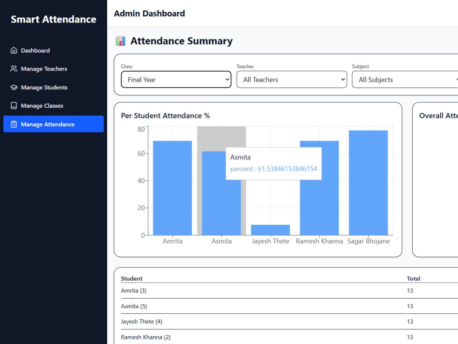Click the Attendance Summary heading
The image size is (458, 344).
click(x=181, y=41)
